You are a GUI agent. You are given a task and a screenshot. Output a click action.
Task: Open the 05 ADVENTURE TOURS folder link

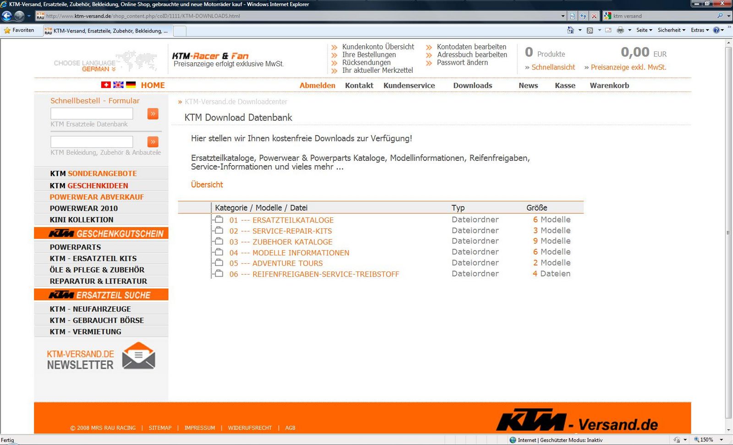287,263
